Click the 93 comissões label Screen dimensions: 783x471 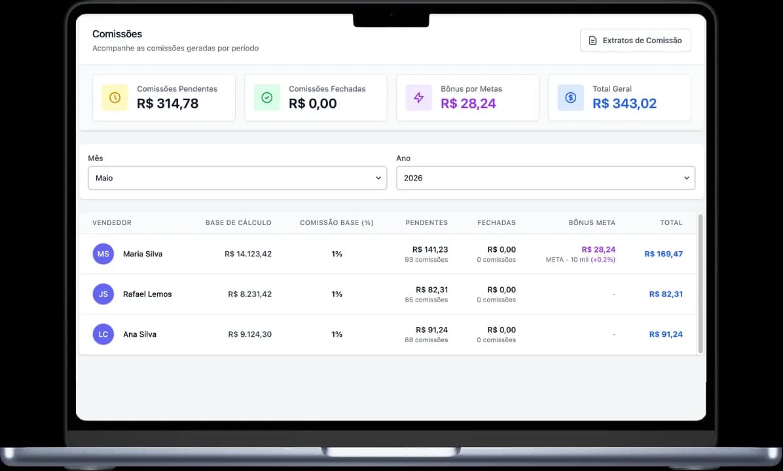point(426,260)
